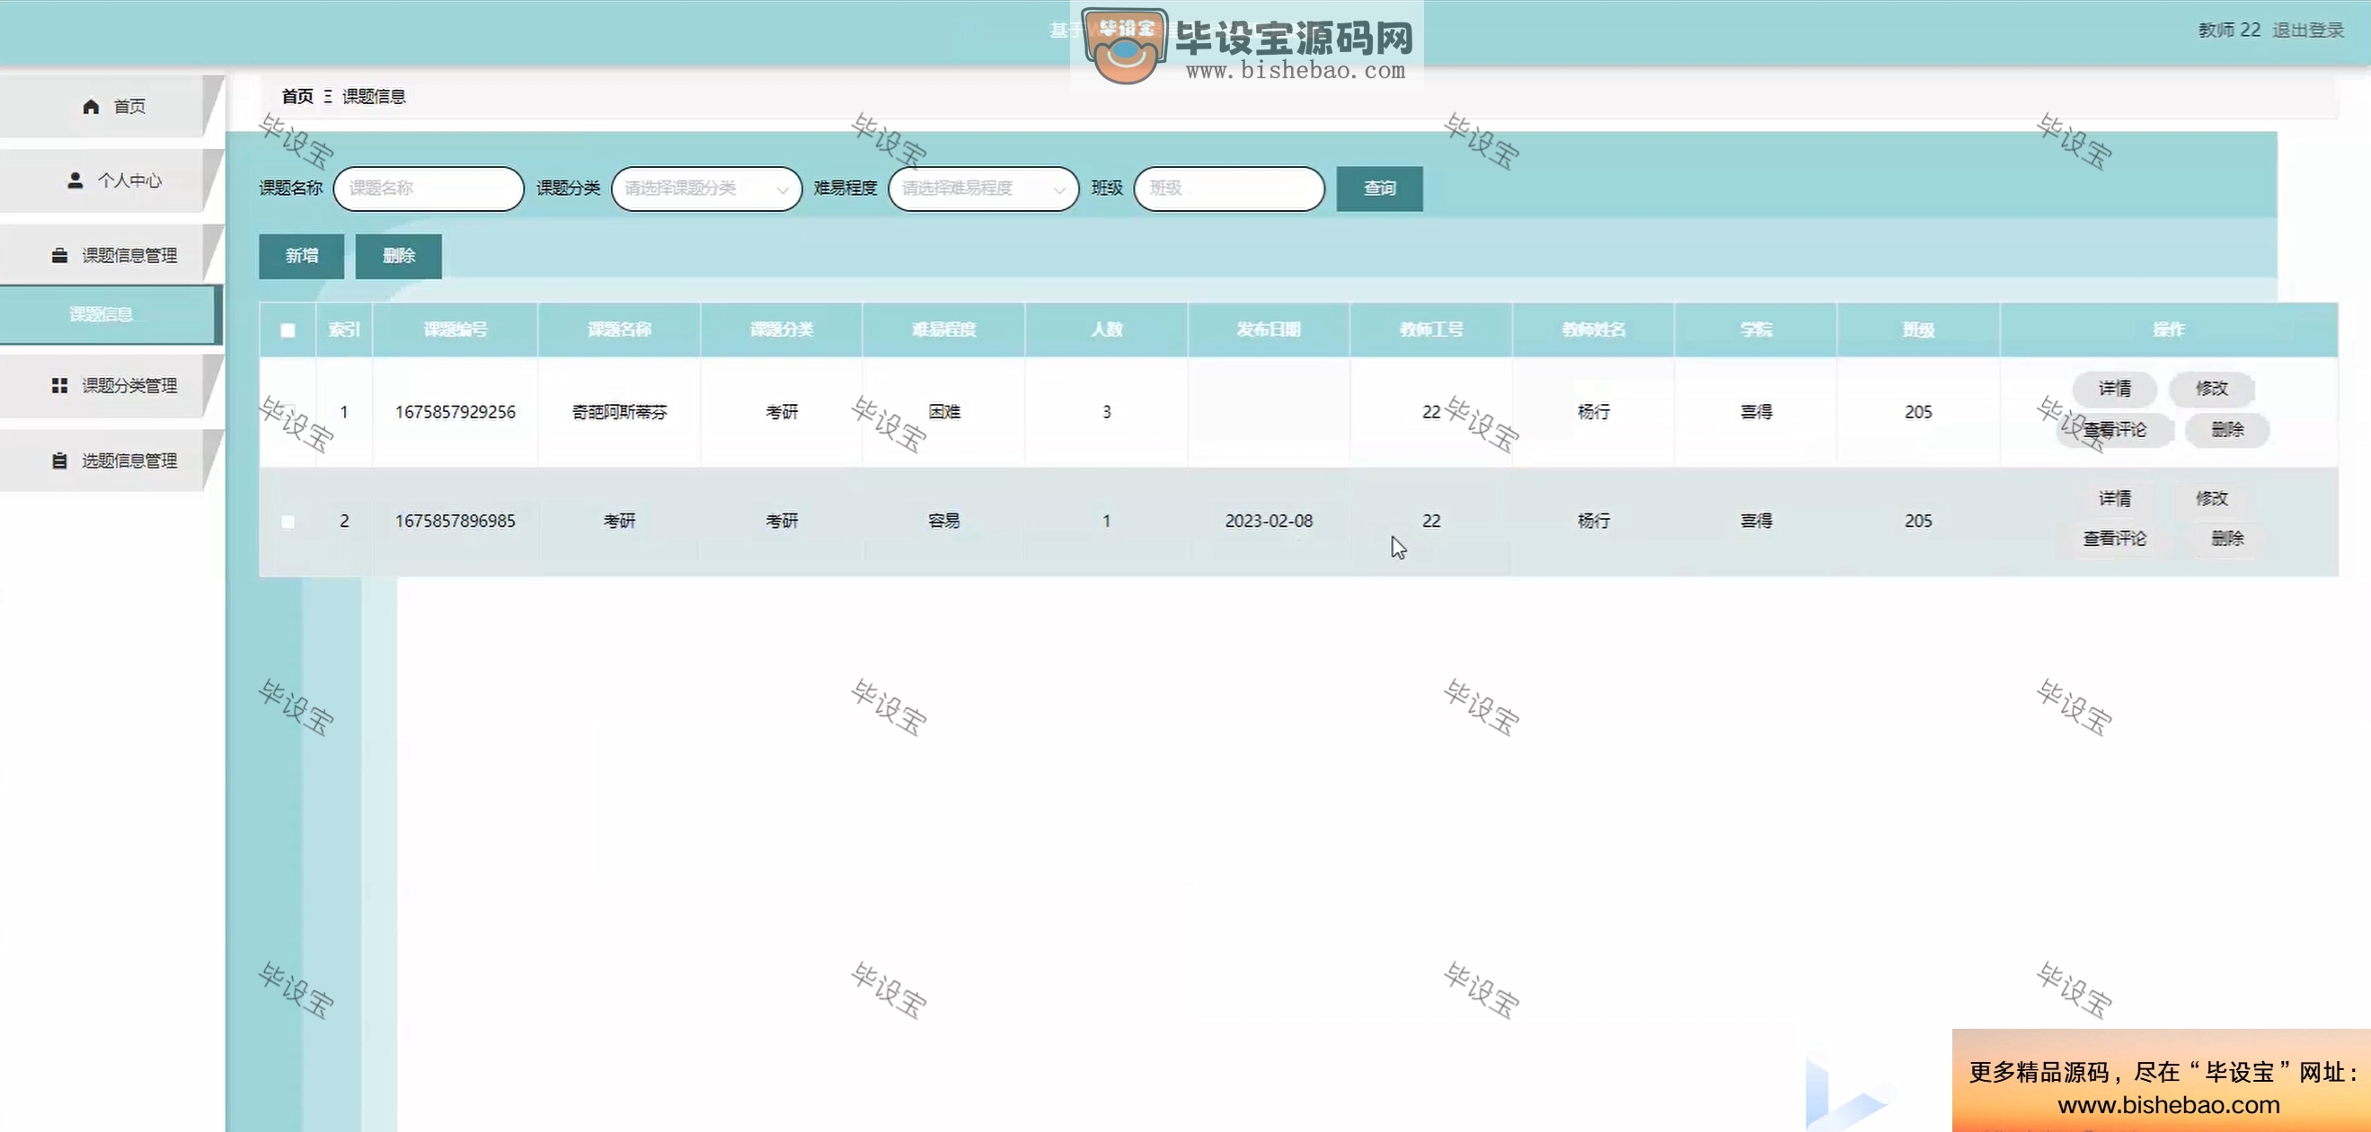Click 删除 in the 奇葩阿斯蒂芬 row
This screenshot has width=2371, height=1132.
click(x=2227, y=429)
